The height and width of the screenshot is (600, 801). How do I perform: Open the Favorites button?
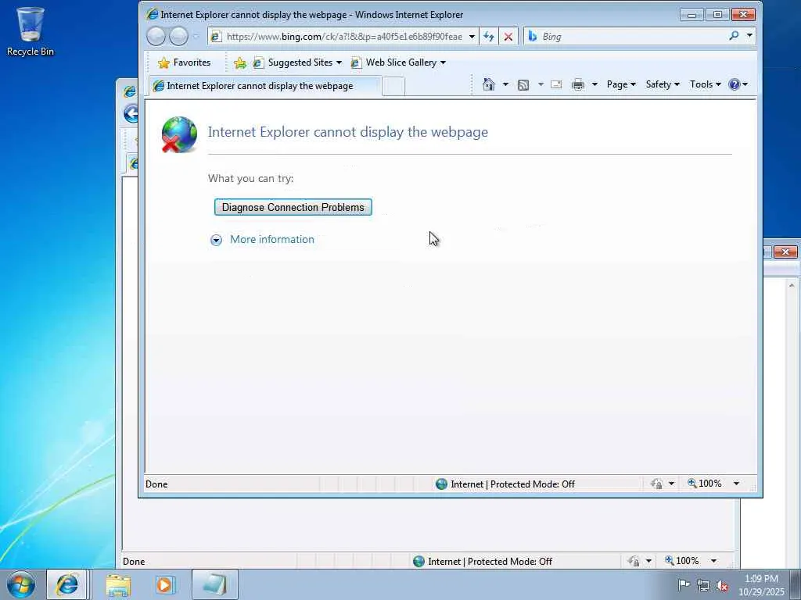coord(185,62)
